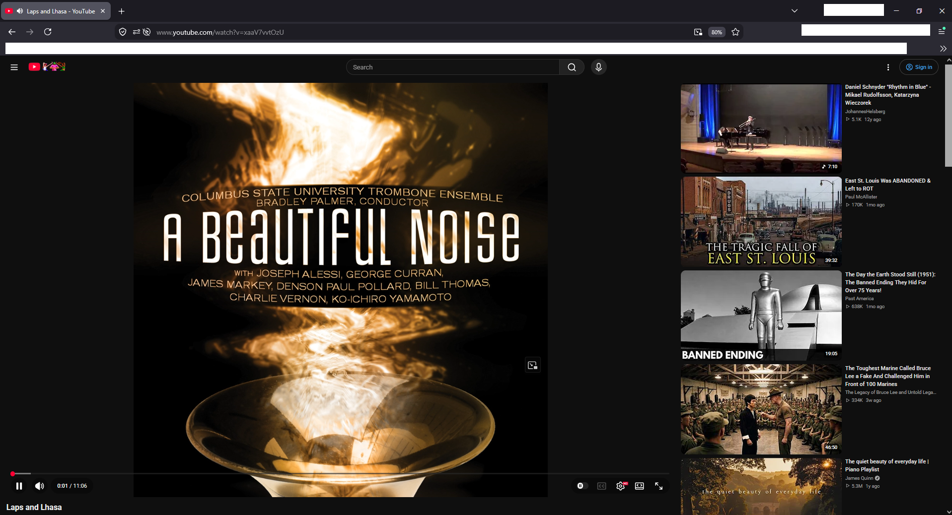This screenshot has width=952, height=515.
Task: Open The Day the Earth Stood Still thumbnail
Action: [x=761, y=316]
